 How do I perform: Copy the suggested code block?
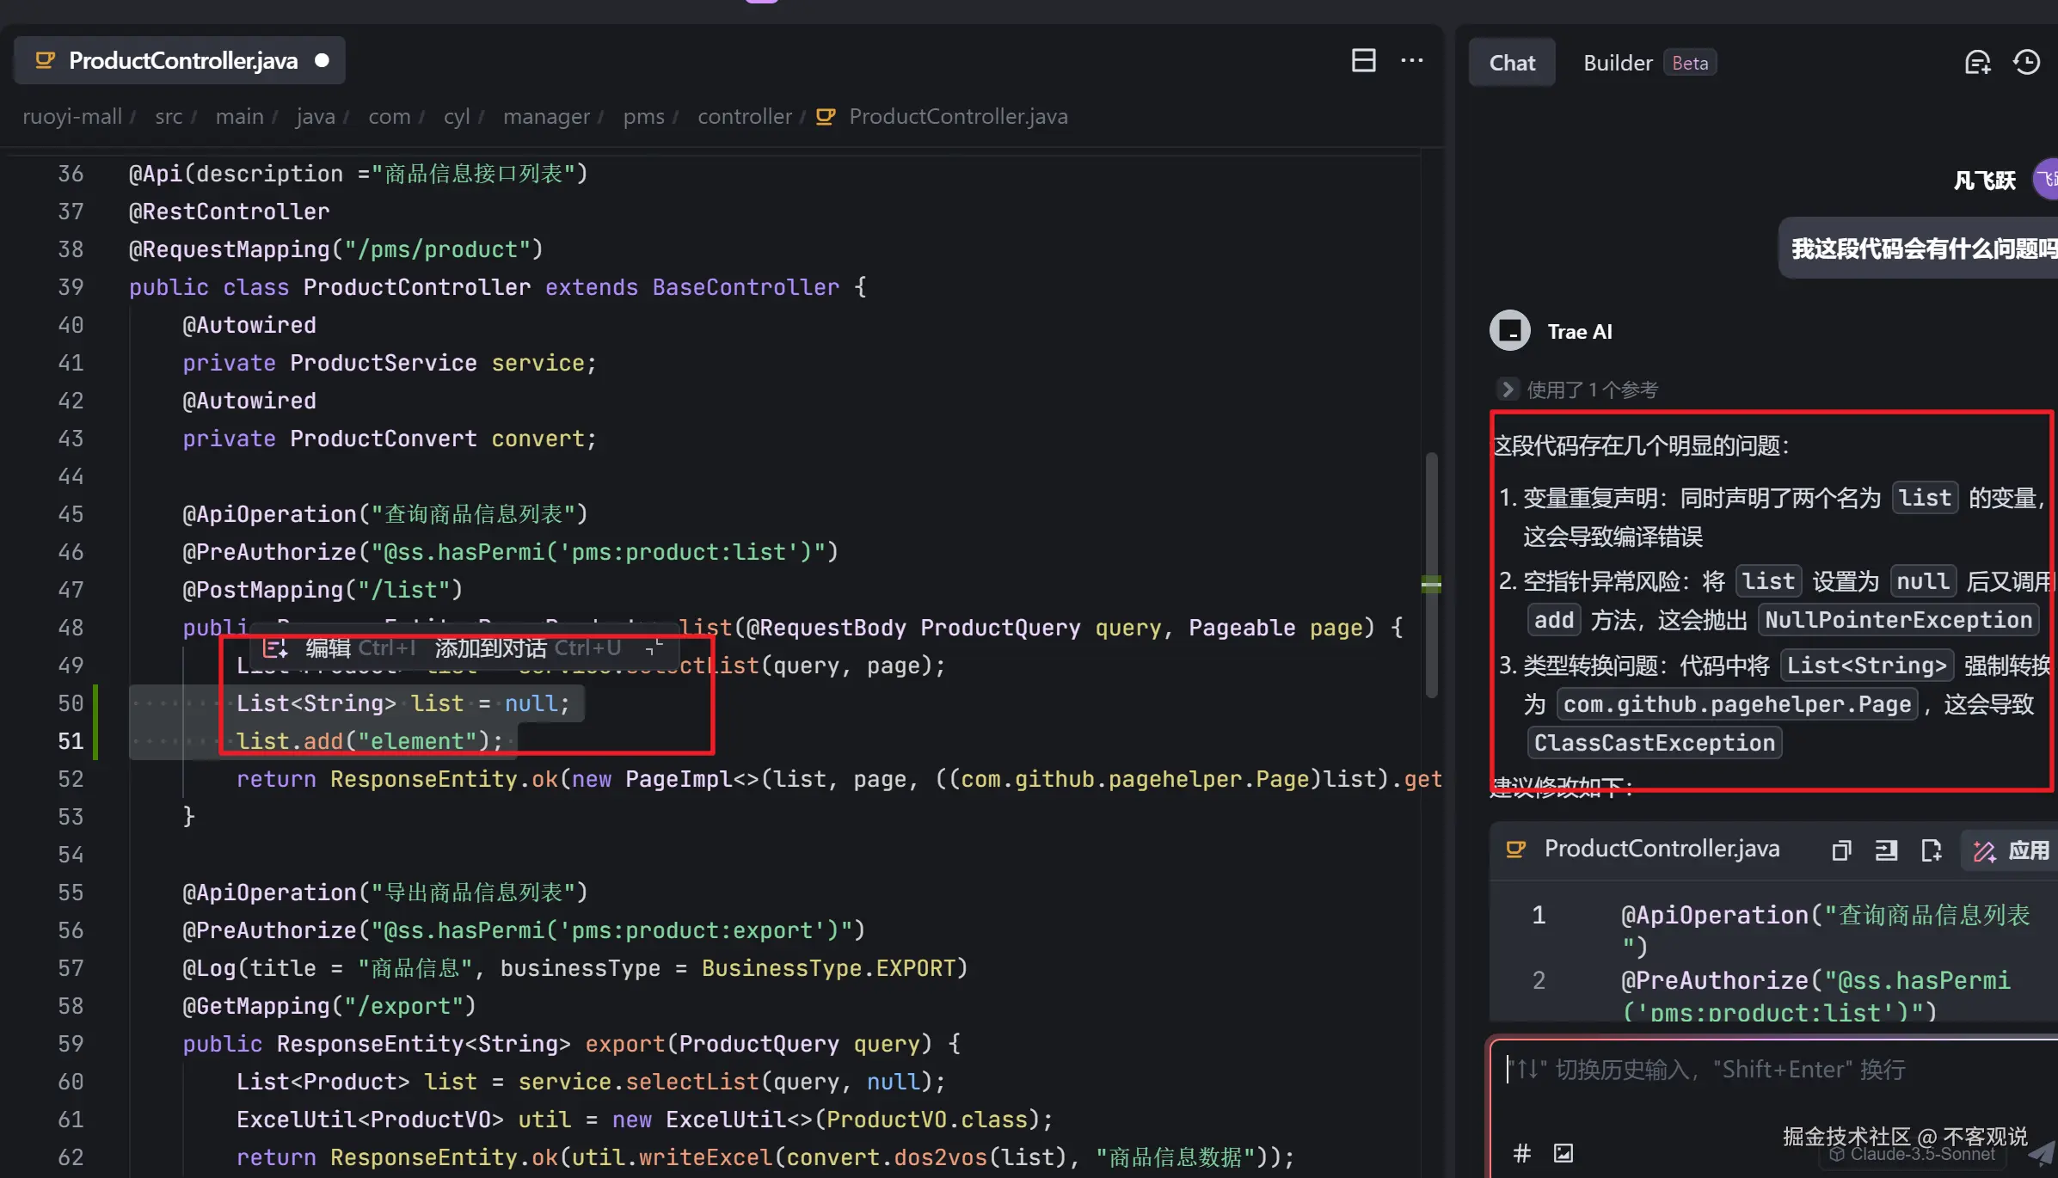click(1840, 850)
